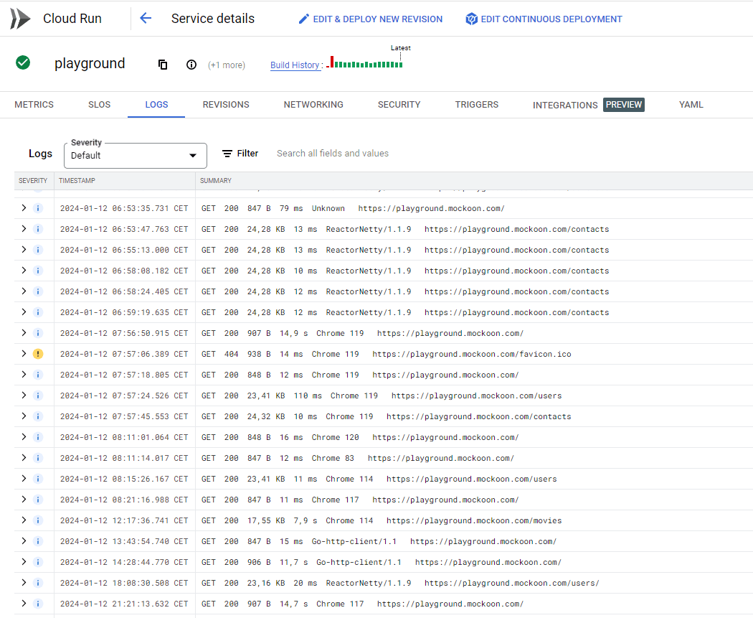Expand the 12:17:36 movies log entry
The width and height of the screenshot is (753, 618).
[24, 520]
